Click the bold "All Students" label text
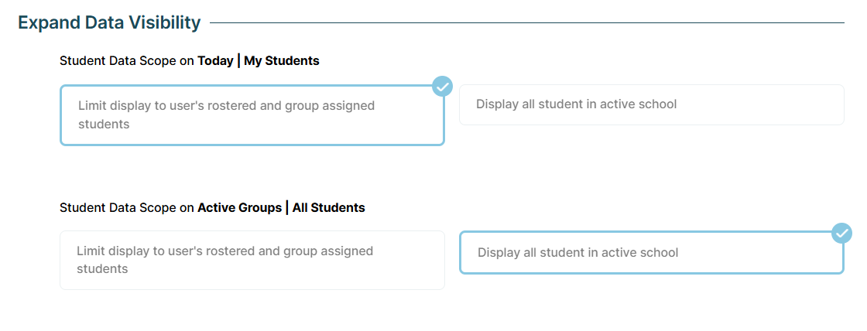 tap(328, 207)
